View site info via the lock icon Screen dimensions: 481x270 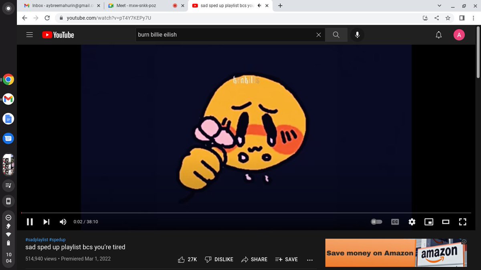(61, 18)
